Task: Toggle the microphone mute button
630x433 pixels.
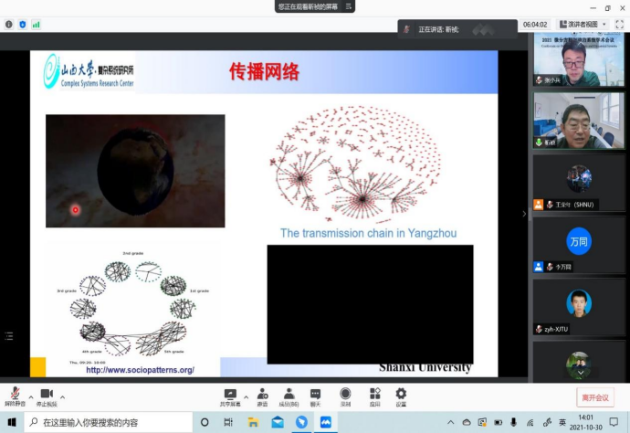Action: pyautogui.click(x=15, y=395)
